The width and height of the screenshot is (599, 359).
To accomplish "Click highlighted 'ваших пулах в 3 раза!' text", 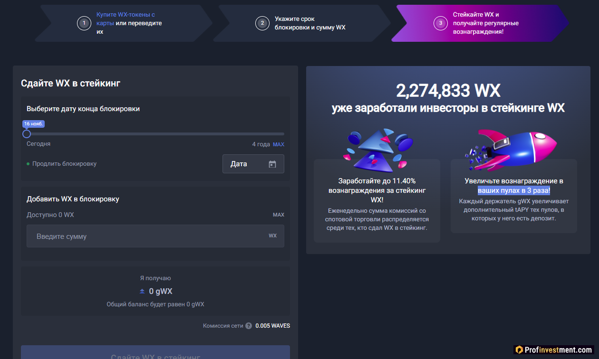I will 514,190.
